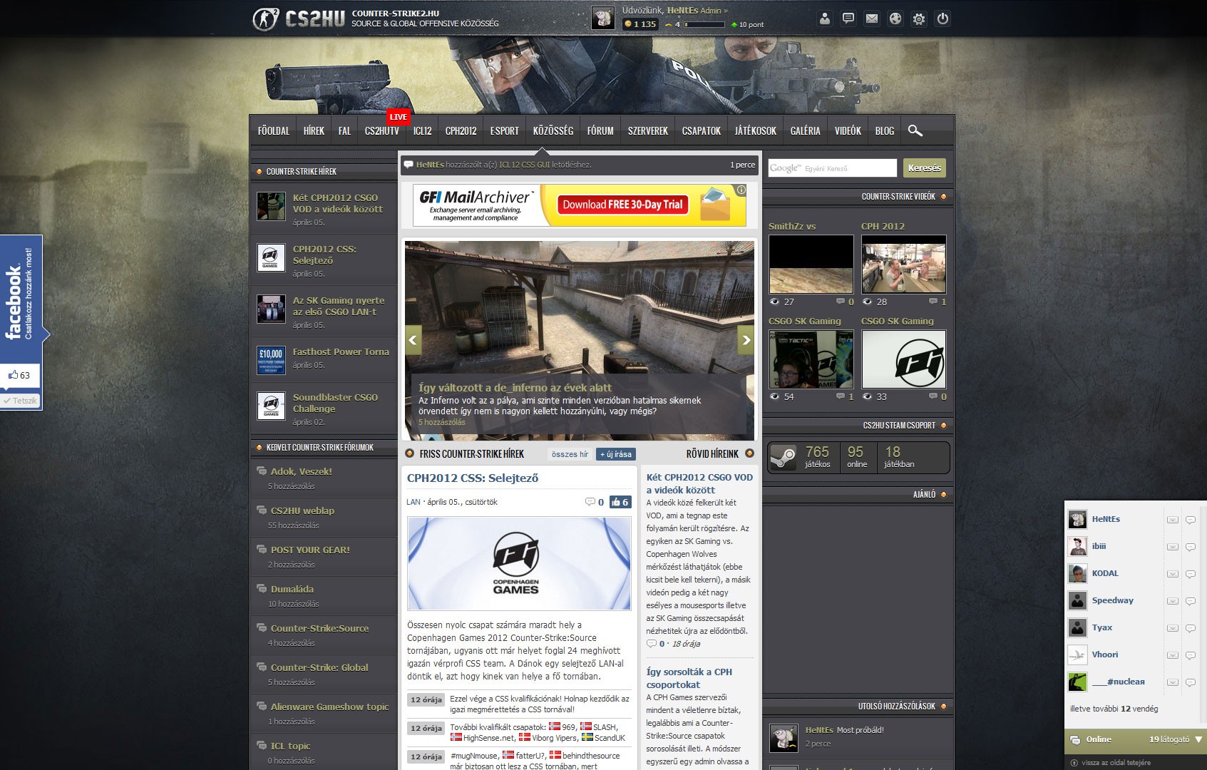Click the Google custom search input field
This screenshot has width=1207, height=770.
point(832,168)
